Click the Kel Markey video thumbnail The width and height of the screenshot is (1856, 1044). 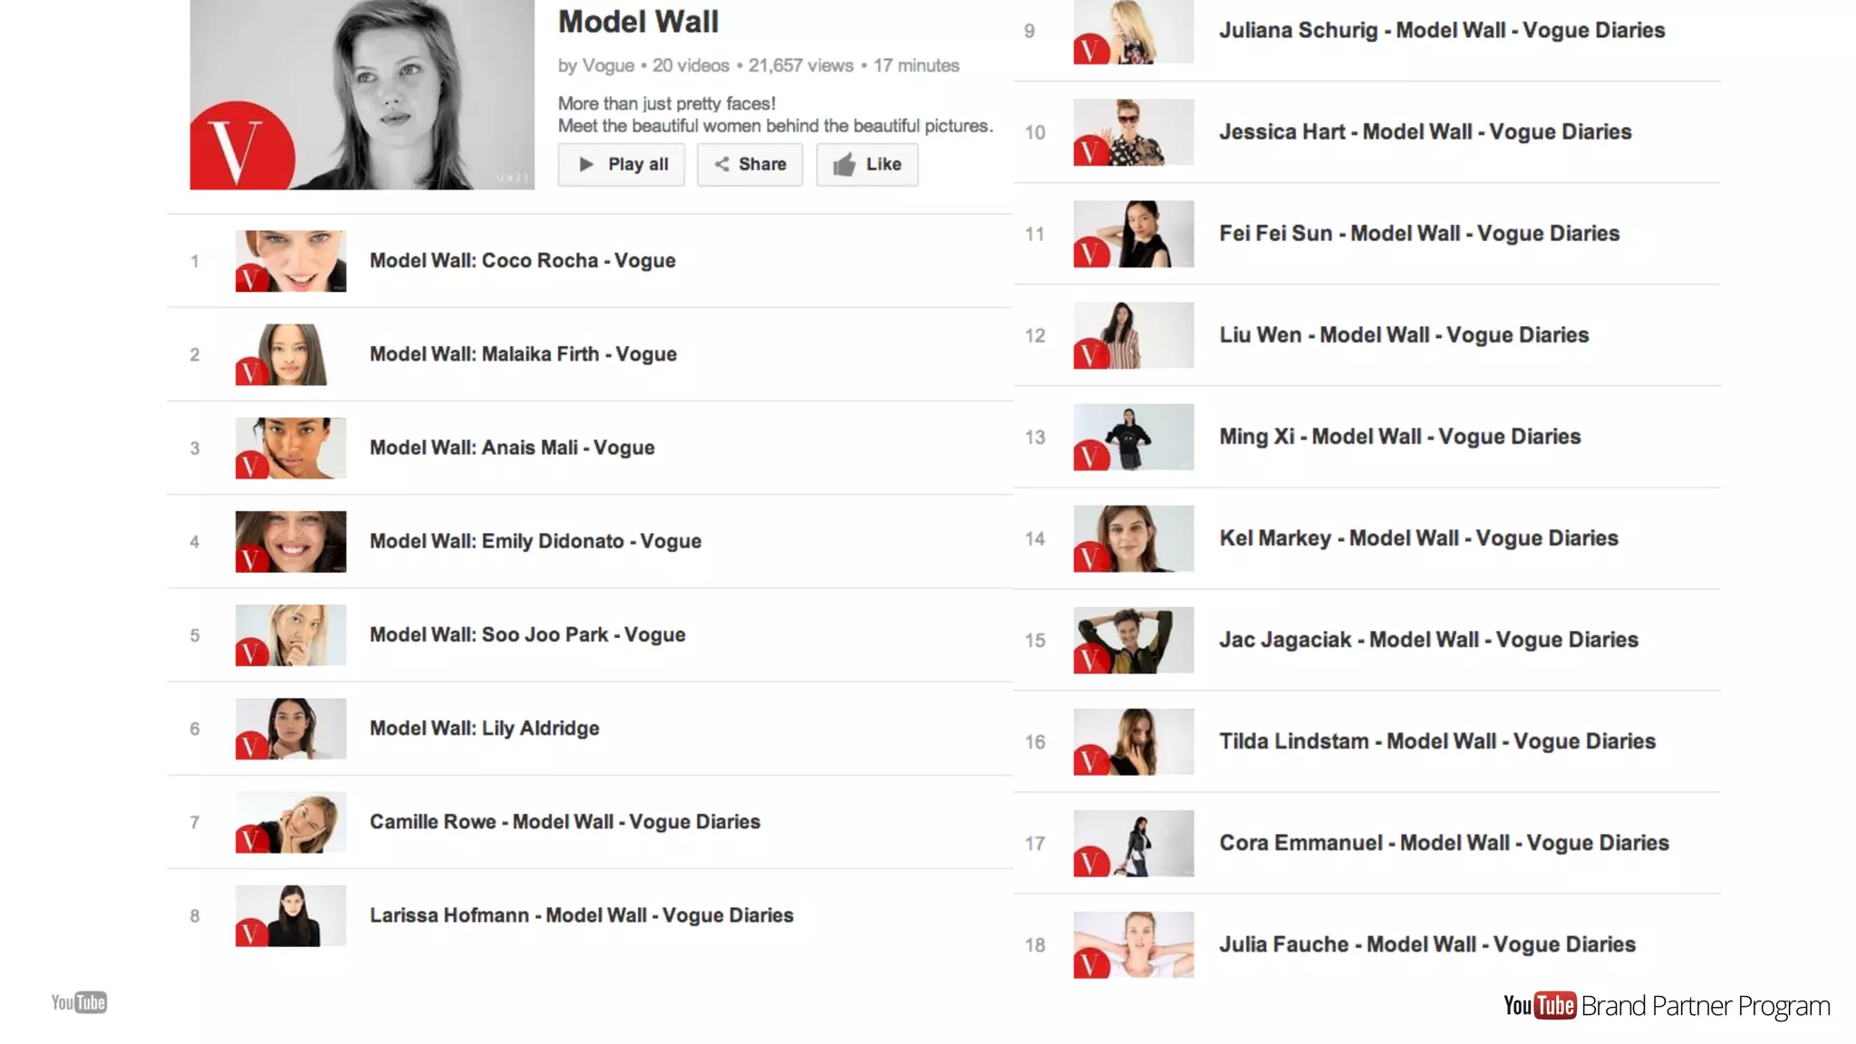pyautogui.click(x=1133, y=538)
